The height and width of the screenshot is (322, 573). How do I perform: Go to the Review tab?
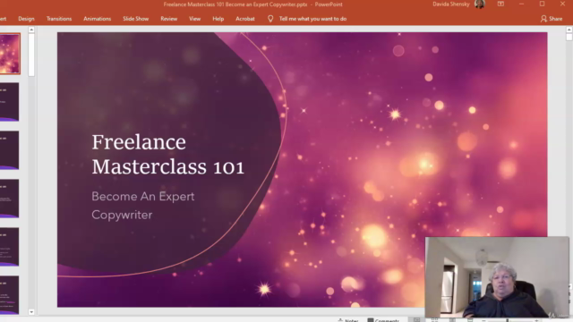point(169,19)
